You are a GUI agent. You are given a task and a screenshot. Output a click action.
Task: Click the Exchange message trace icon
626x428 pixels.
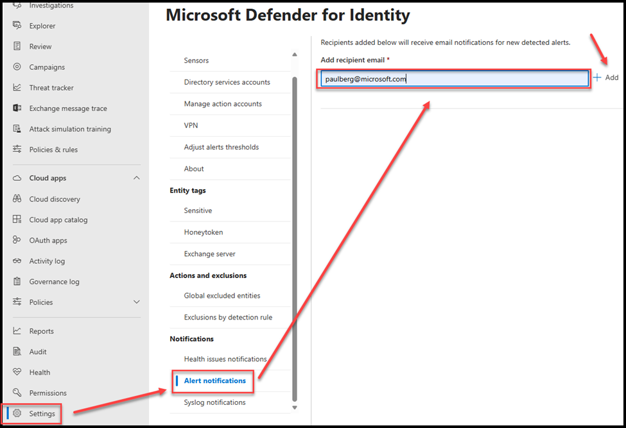(x=17, y=108)
